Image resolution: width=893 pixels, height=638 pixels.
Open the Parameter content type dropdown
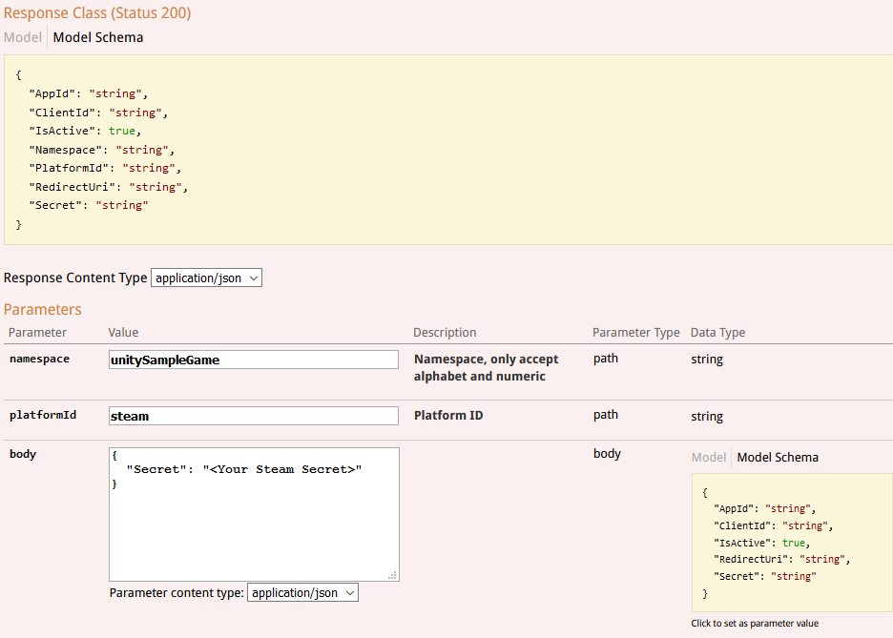click(x=302, y=592)
